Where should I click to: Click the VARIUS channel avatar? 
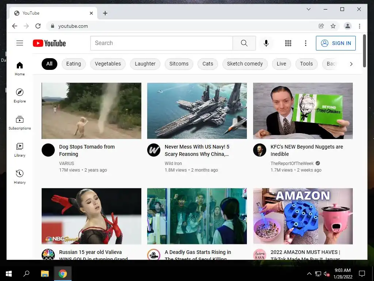48,150
